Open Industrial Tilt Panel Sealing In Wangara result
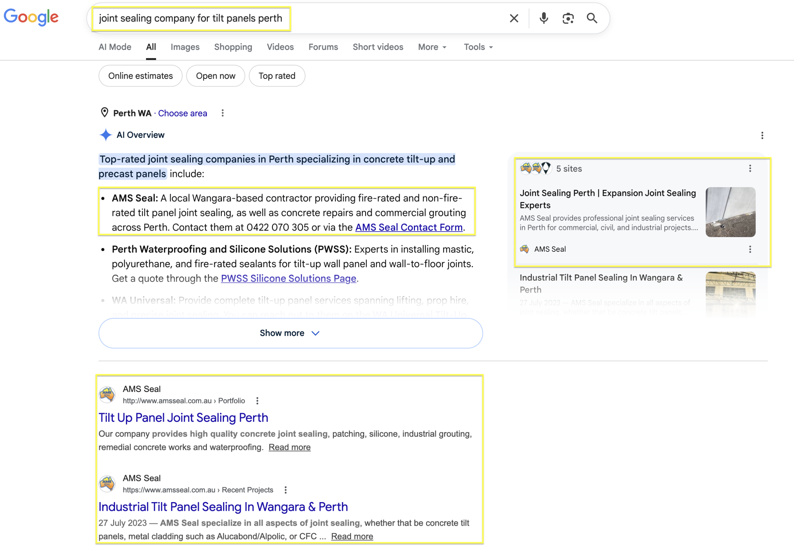The image size is (794, 549). 223,507
